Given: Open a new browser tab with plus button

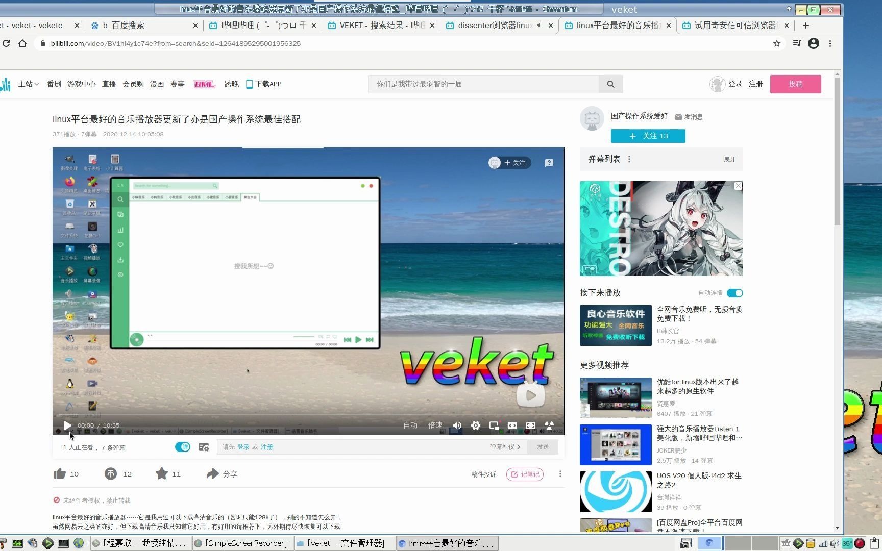Looking at the screenshot, I should [806, 26].
